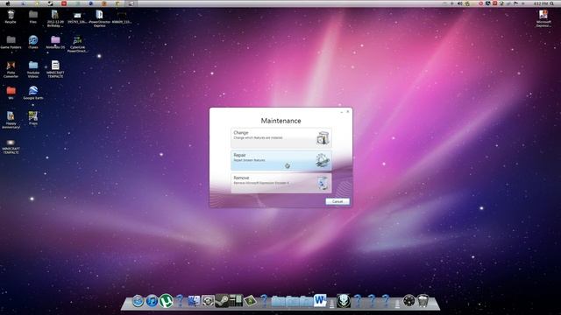The width and height of the screenshot is (561, 315).
Task: Open the Game Folders desktop folder
Action: pos(11,42)
